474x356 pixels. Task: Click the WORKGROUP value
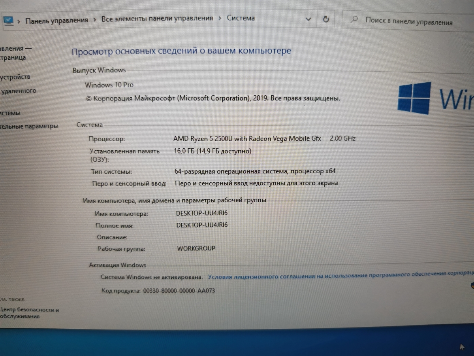point(196,248)
